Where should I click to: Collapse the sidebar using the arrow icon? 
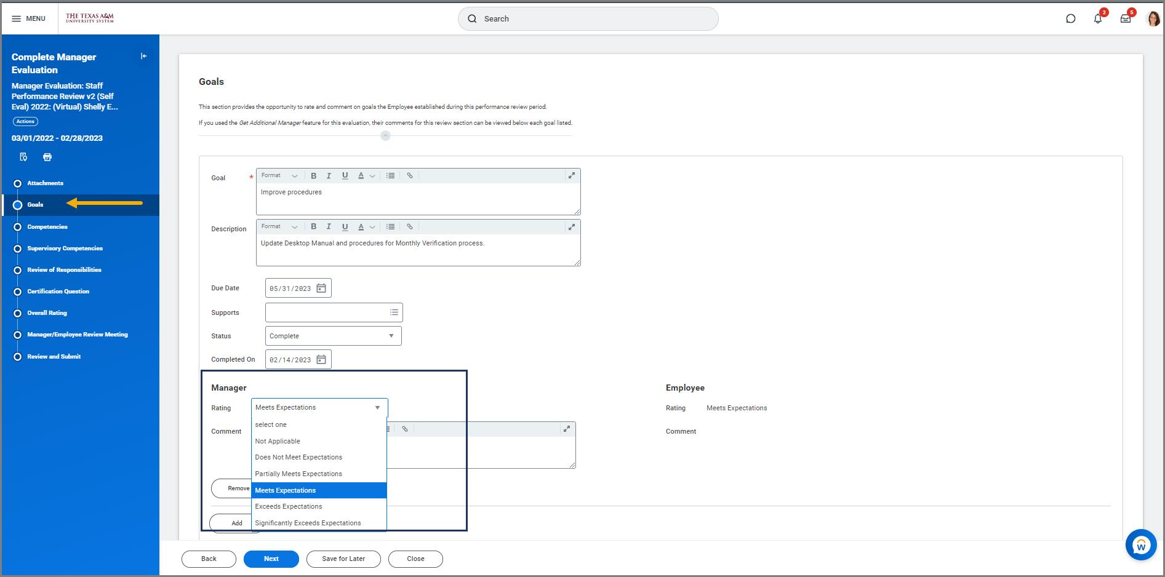click(x=143, y=57)
